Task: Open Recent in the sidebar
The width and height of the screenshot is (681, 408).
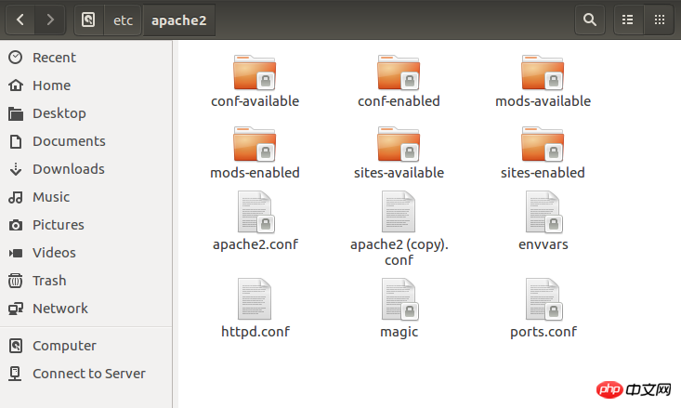Action: coord(86,58)
